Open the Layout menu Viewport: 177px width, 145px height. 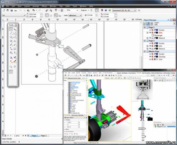(x=27, y=6)
